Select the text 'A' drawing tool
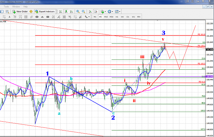Image resolution: width=214 pixels, height=137 pixels. [x=10, y=17]
